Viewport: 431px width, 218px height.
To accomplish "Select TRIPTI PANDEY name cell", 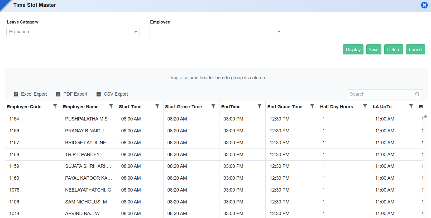I will [x=89, y=155].
